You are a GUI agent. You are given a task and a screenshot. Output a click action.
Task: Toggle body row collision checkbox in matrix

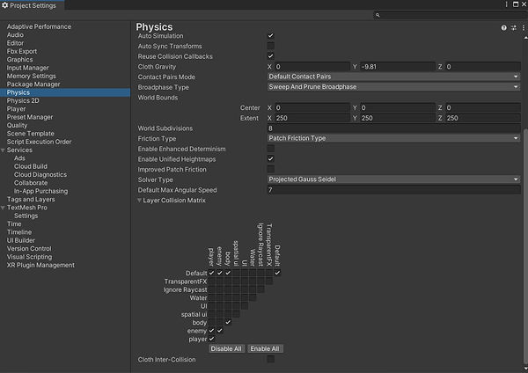[x=228, y=322]
